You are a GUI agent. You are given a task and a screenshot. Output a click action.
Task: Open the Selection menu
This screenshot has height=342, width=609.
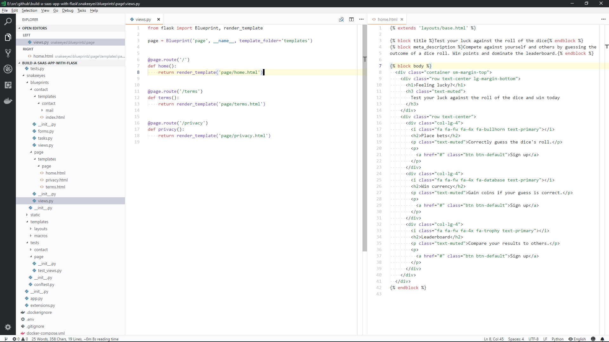[29, 10]
